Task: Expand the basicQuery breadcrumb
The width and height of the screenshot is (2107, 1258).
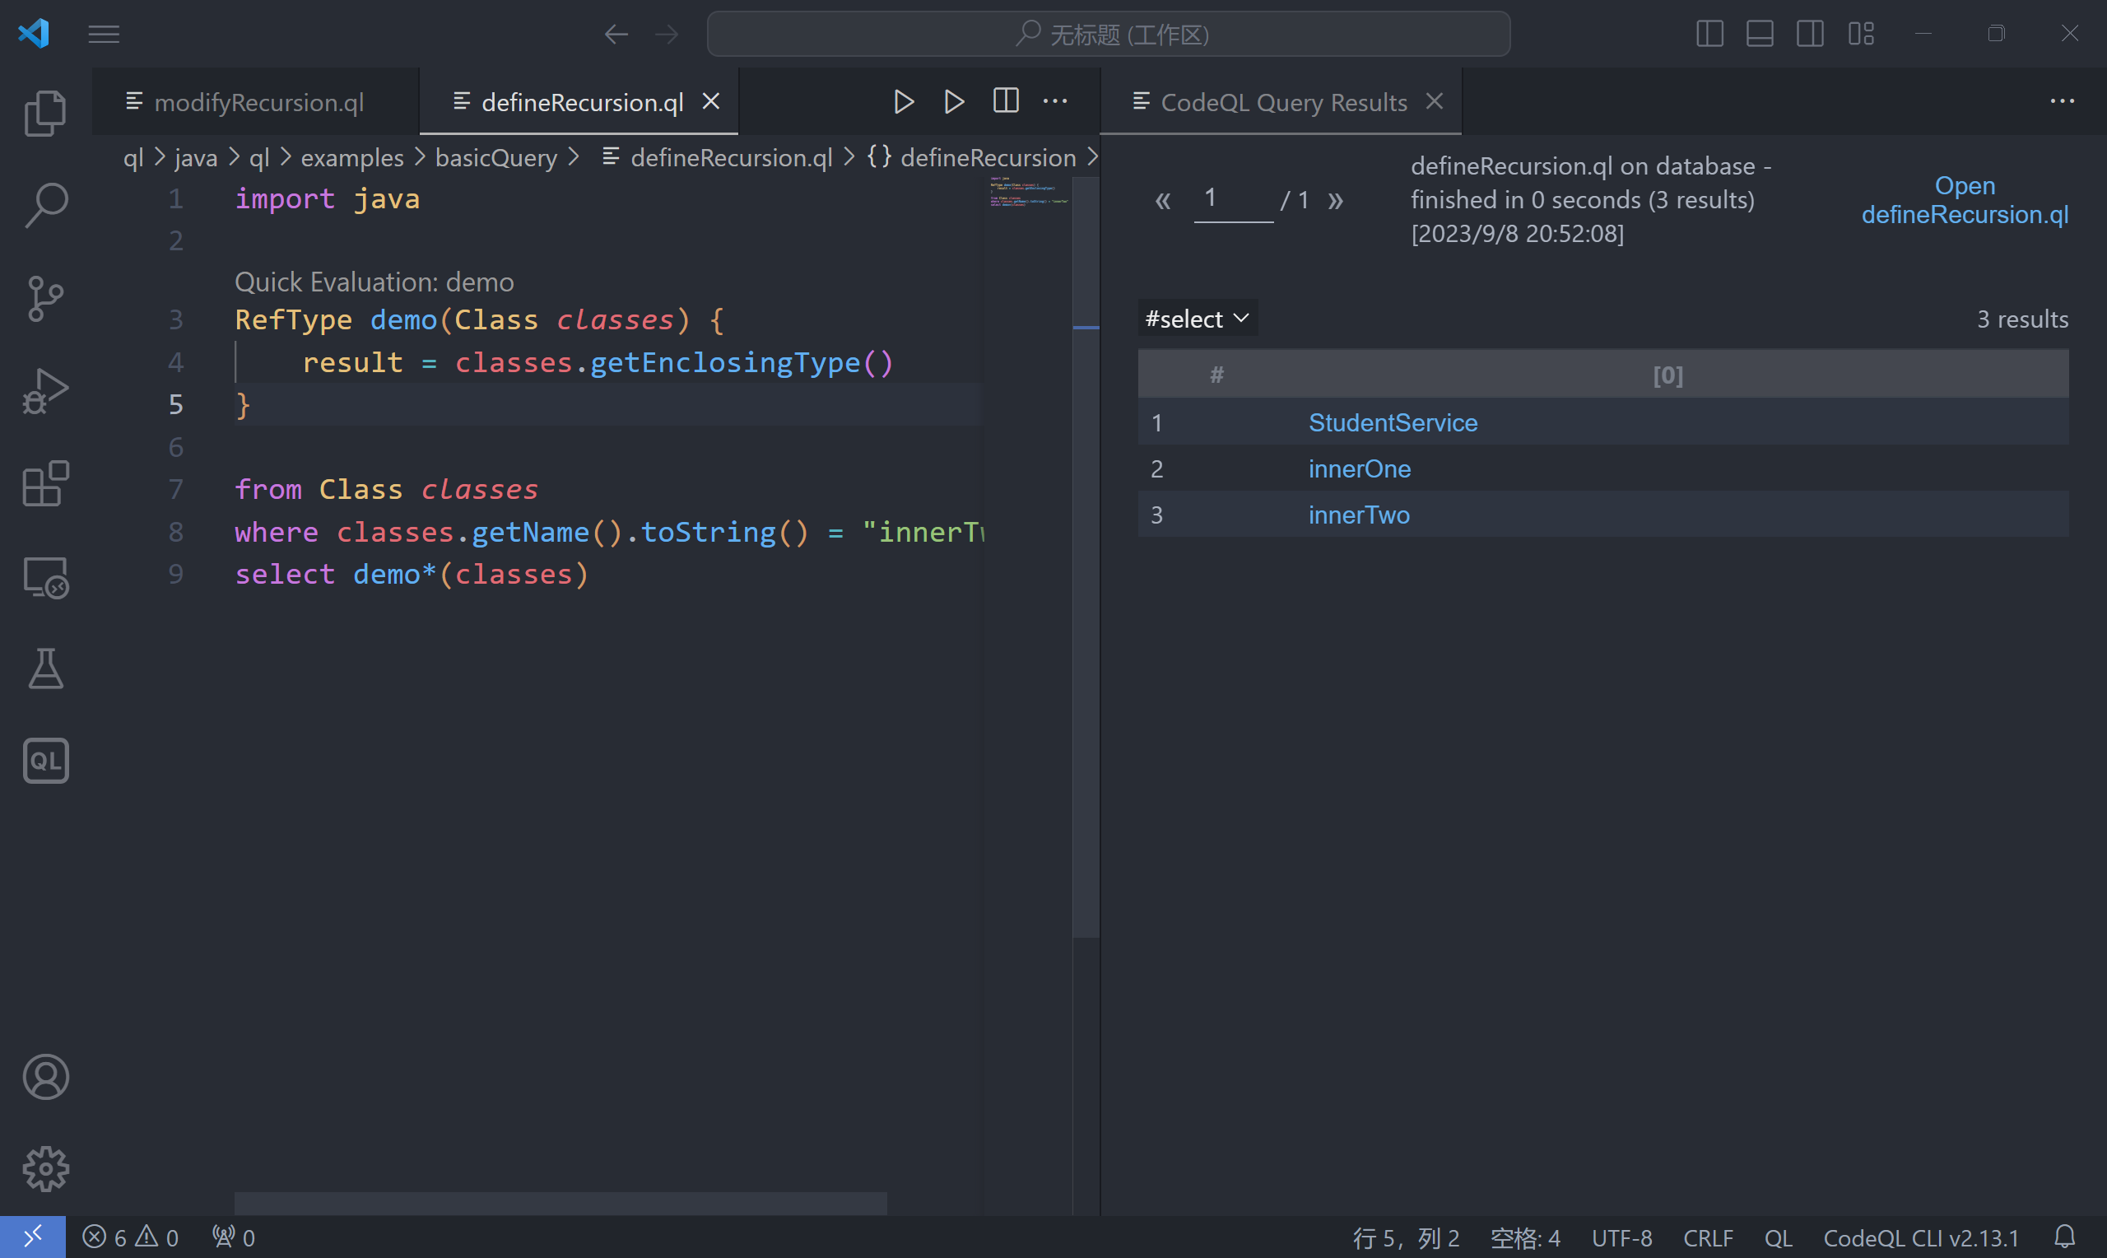Action: (x=495, y=158)
